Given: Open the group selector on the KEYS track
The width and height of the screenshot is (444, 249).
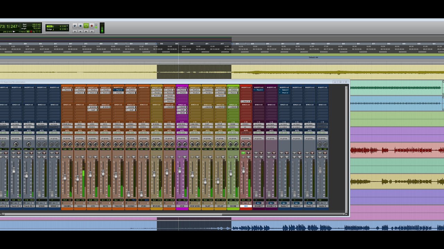Looking at the screenshot, I should click(105, 138).
